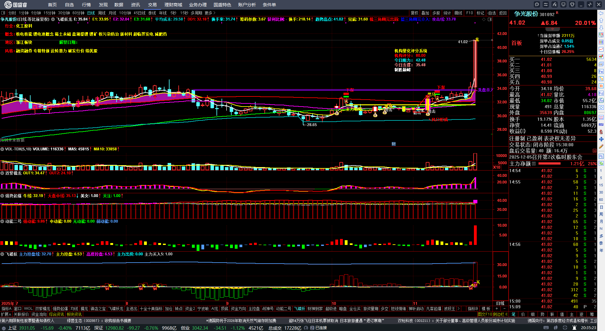
Task: Toggle 叠加 overlay button
Action: point(425,13)
